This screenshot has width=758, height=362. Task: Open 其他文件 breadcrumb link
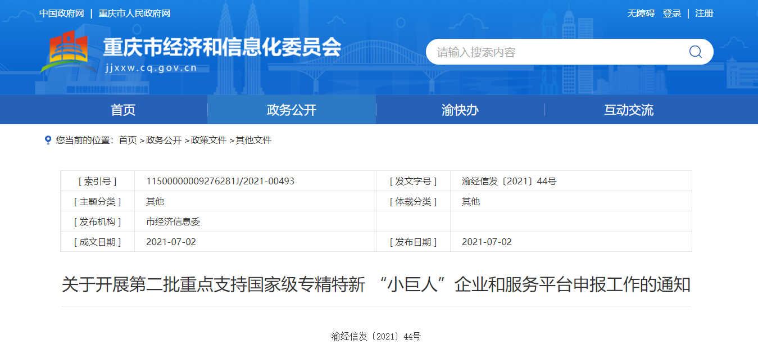tap(253, 141)
